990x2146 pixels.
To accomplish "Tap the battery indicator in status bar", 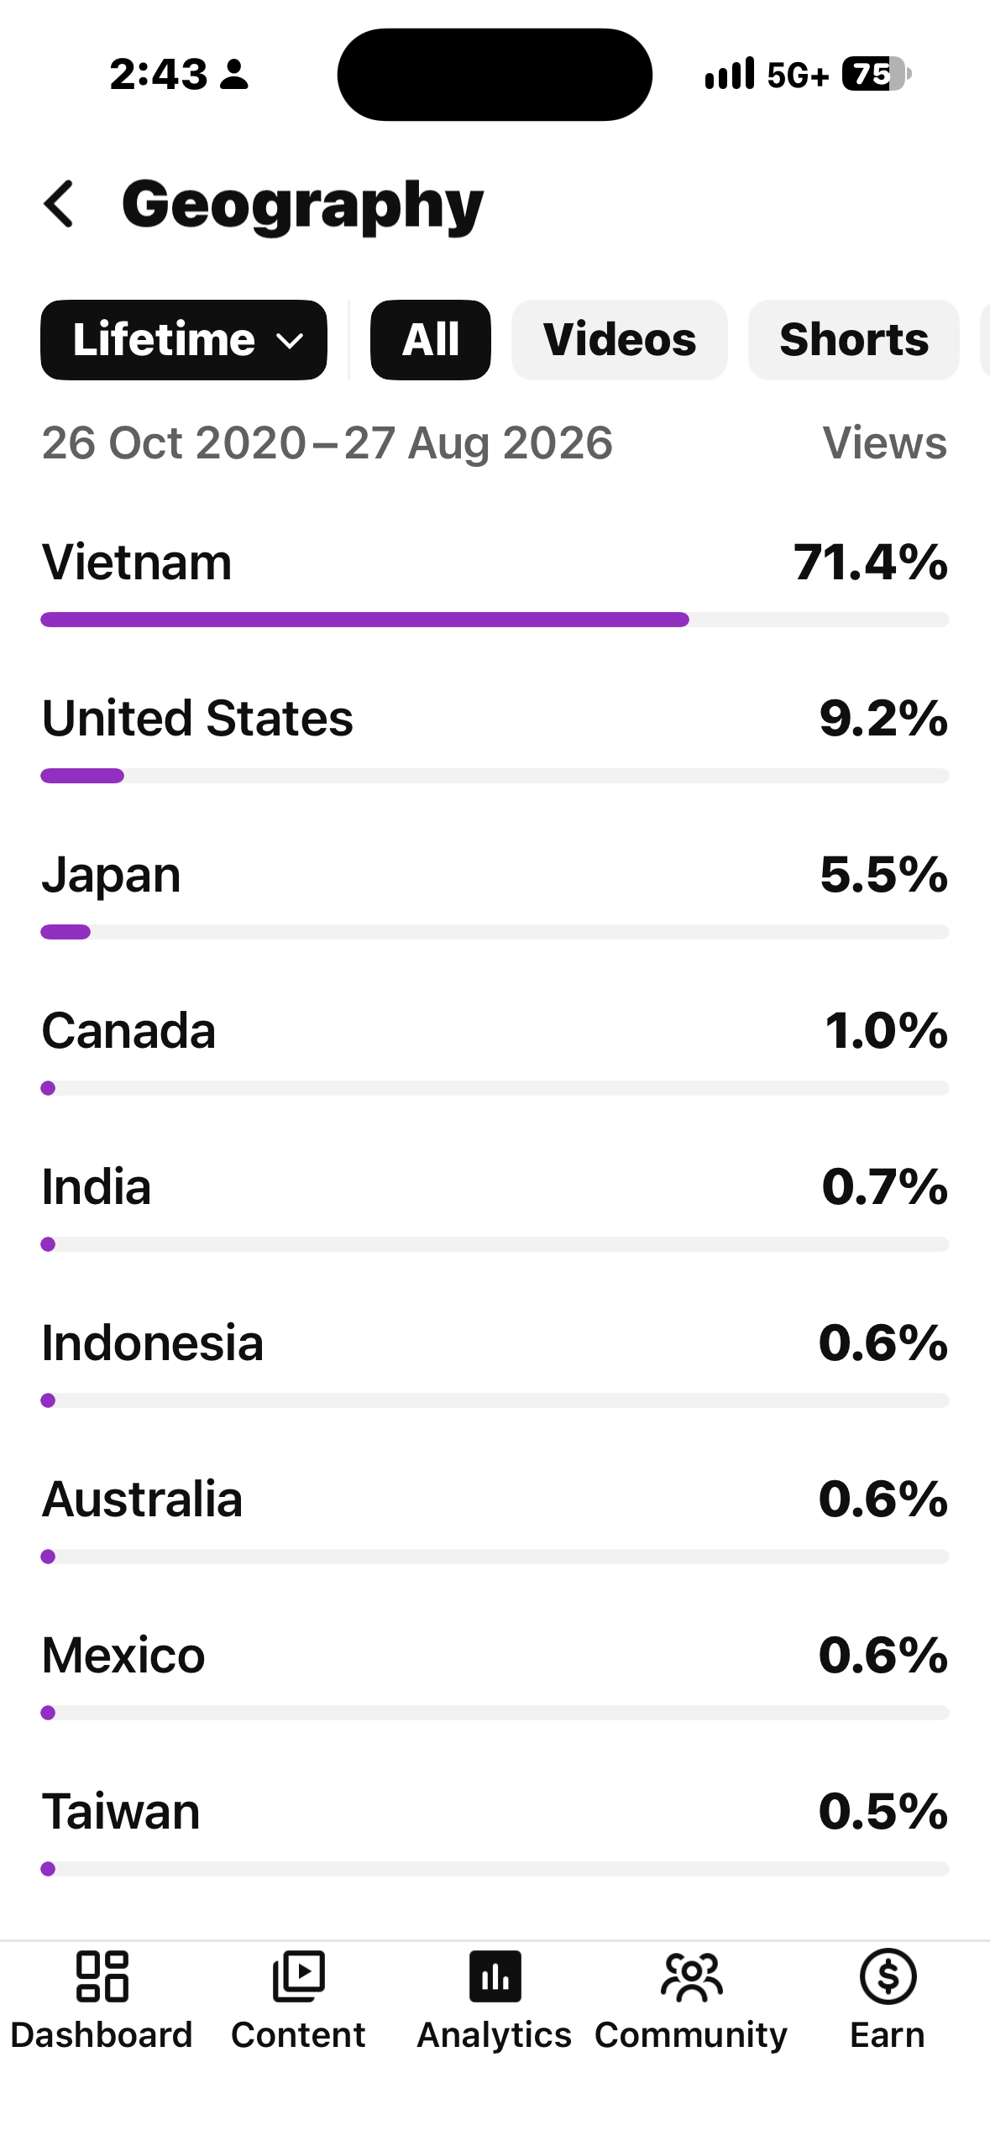I will pos(877,74).
